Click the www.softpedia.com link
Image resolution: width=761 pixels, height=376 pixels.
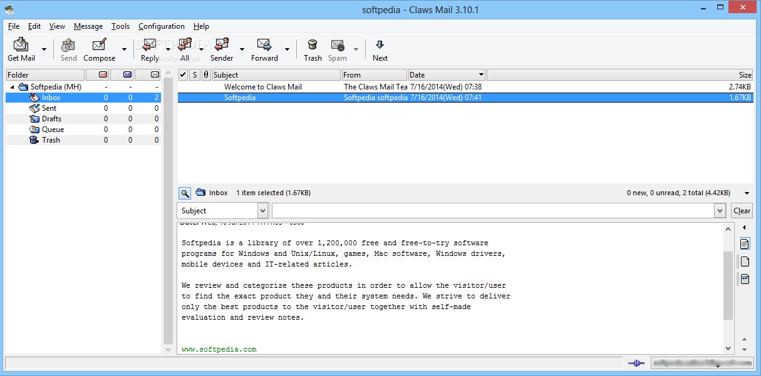(x=219, y=349)
